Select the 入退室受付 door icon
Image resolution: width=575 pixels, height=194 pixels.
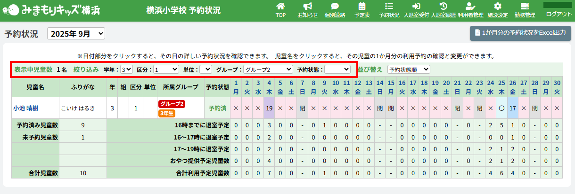pyautogui.click(x=416, y=7)
